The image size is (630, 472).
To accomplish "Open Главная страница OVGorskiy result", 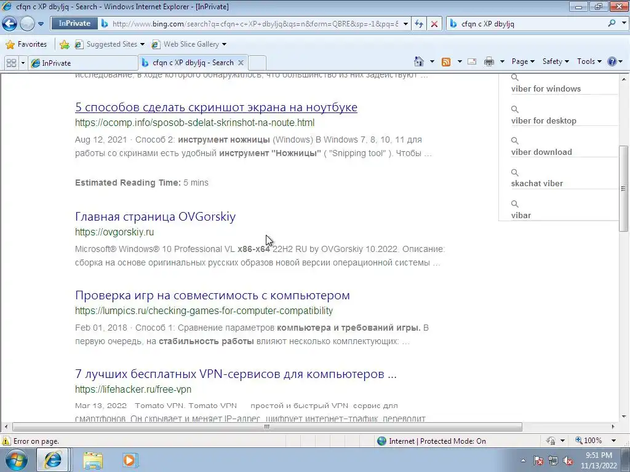I will [x=155, y=217].
